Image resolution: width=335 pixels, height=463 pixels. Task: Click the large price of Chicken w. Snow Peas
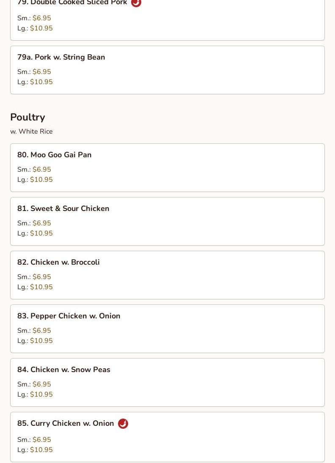41,395
